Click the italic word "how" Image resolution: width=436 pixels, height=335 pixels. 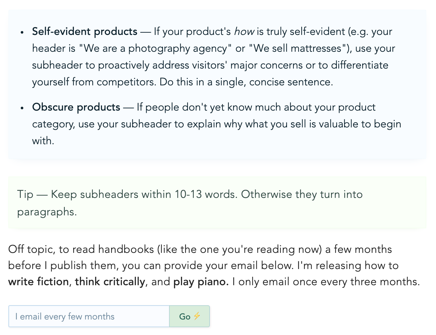click(x=244, y=31)
